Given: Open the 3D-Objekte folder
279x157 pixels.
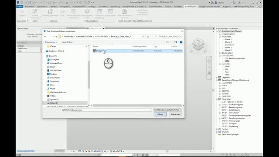Looking at the screenshot, I should (x=53, y=60).
